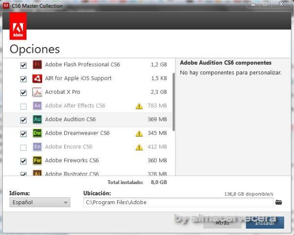Click the Instalar button
The image size is (294, 235).
(x=265, y=223)
